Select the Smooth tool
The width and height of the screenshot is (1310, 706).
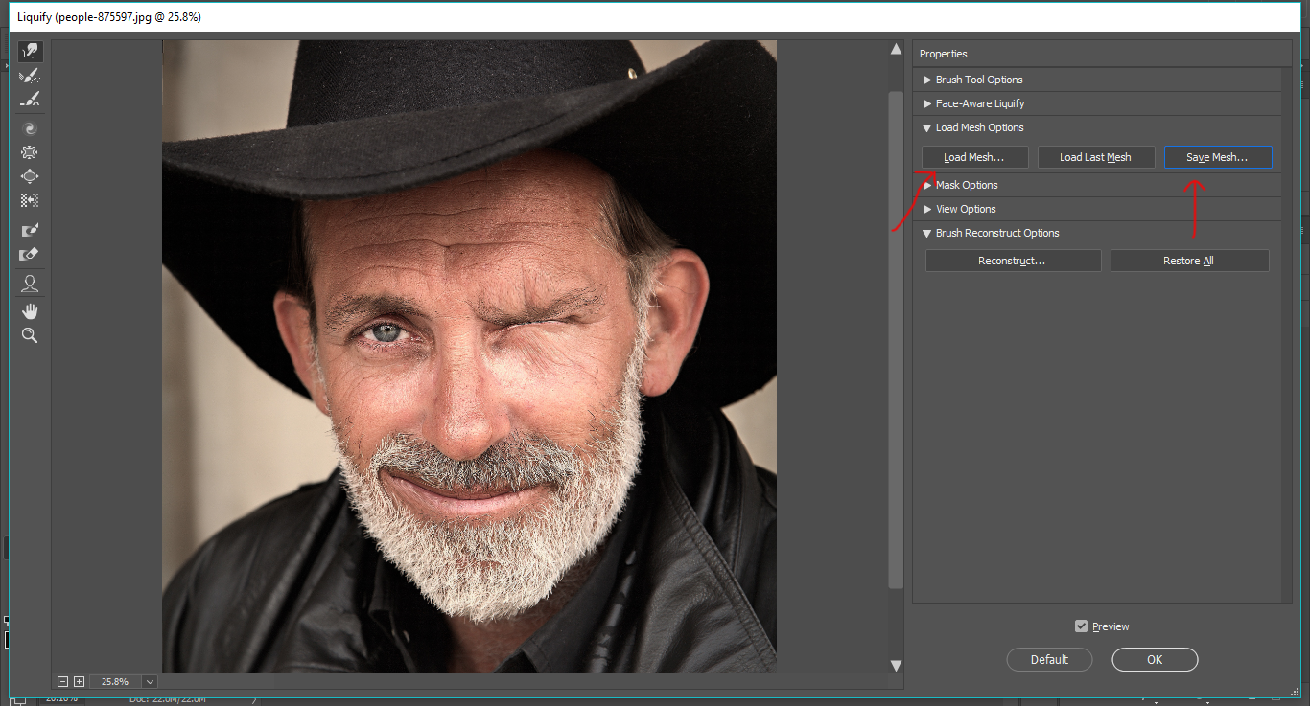30,99
